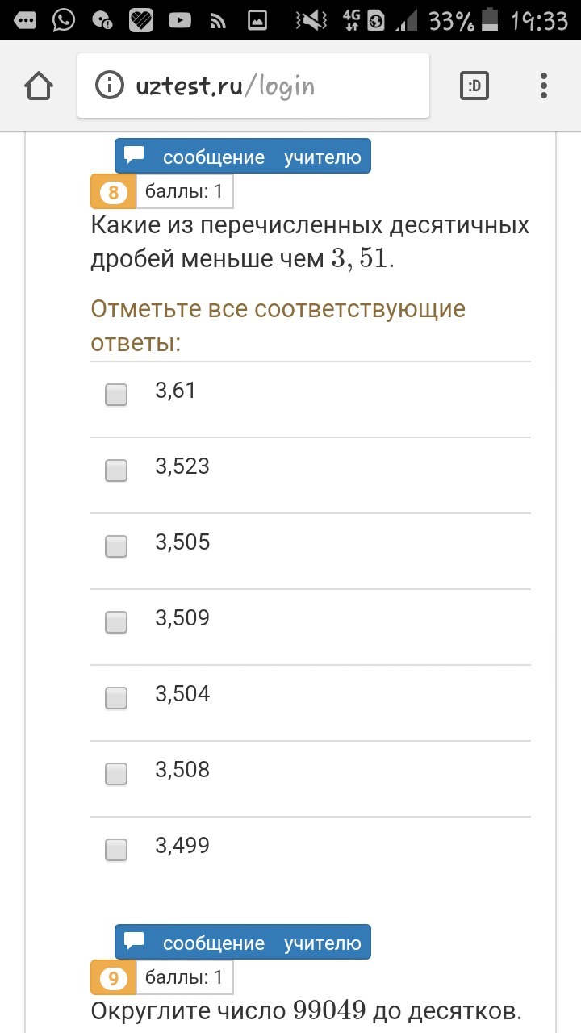Image resolution: width=581 pixels, height=1033 pixels.
Task: Open the three-dot browser menu
Action: coord(544,86)
